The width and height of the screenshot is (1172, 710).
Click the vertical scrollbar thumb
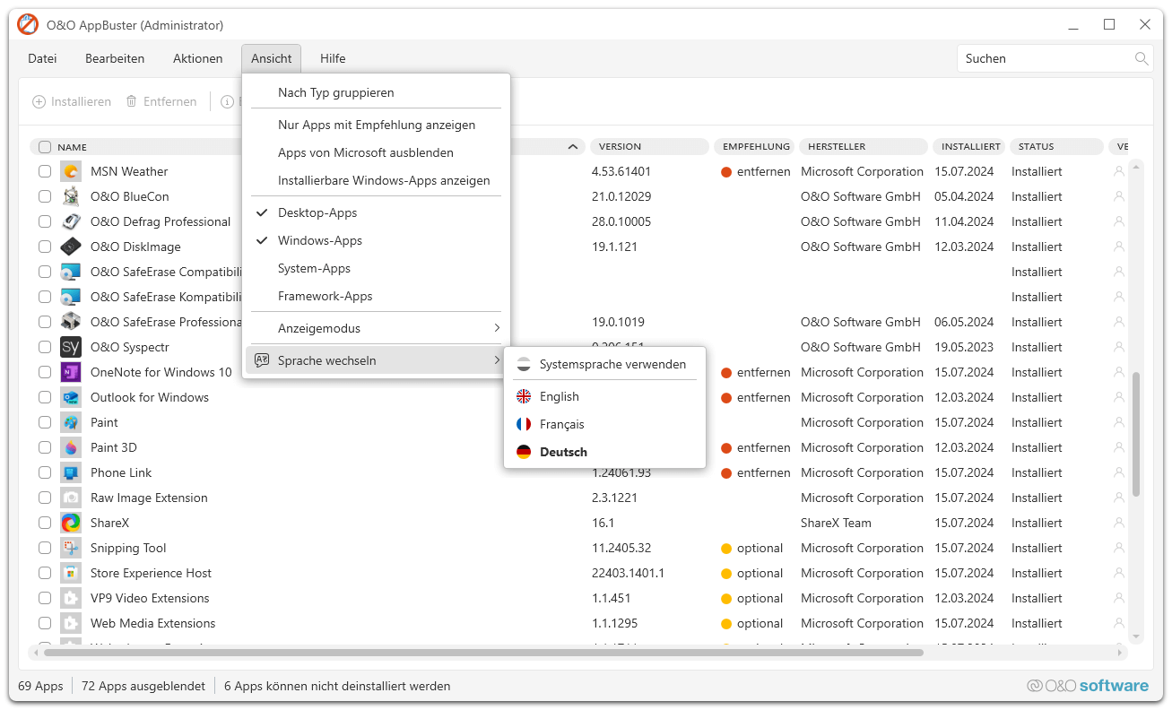[x=1136, y=434]
